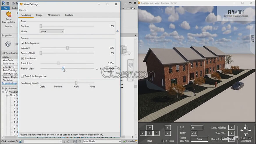Screen dimensions: 256x144
Task: Click the A move-left key icon
Action: click(x=143, y=134)
